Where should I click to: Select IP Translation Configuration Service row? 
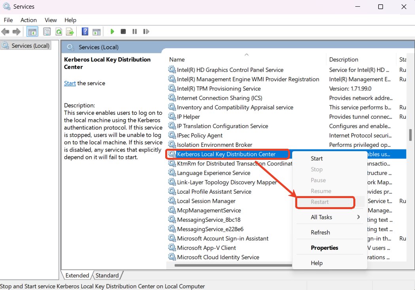222,126
